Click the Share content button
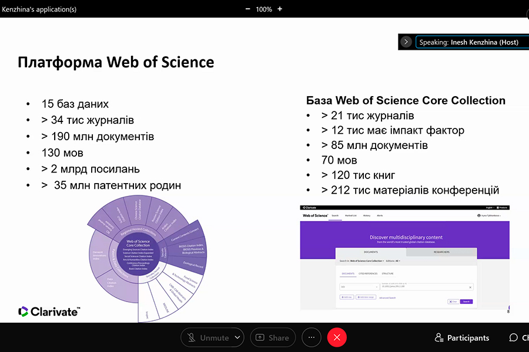This screenshot has height=352, width=529. click(273, 337)
